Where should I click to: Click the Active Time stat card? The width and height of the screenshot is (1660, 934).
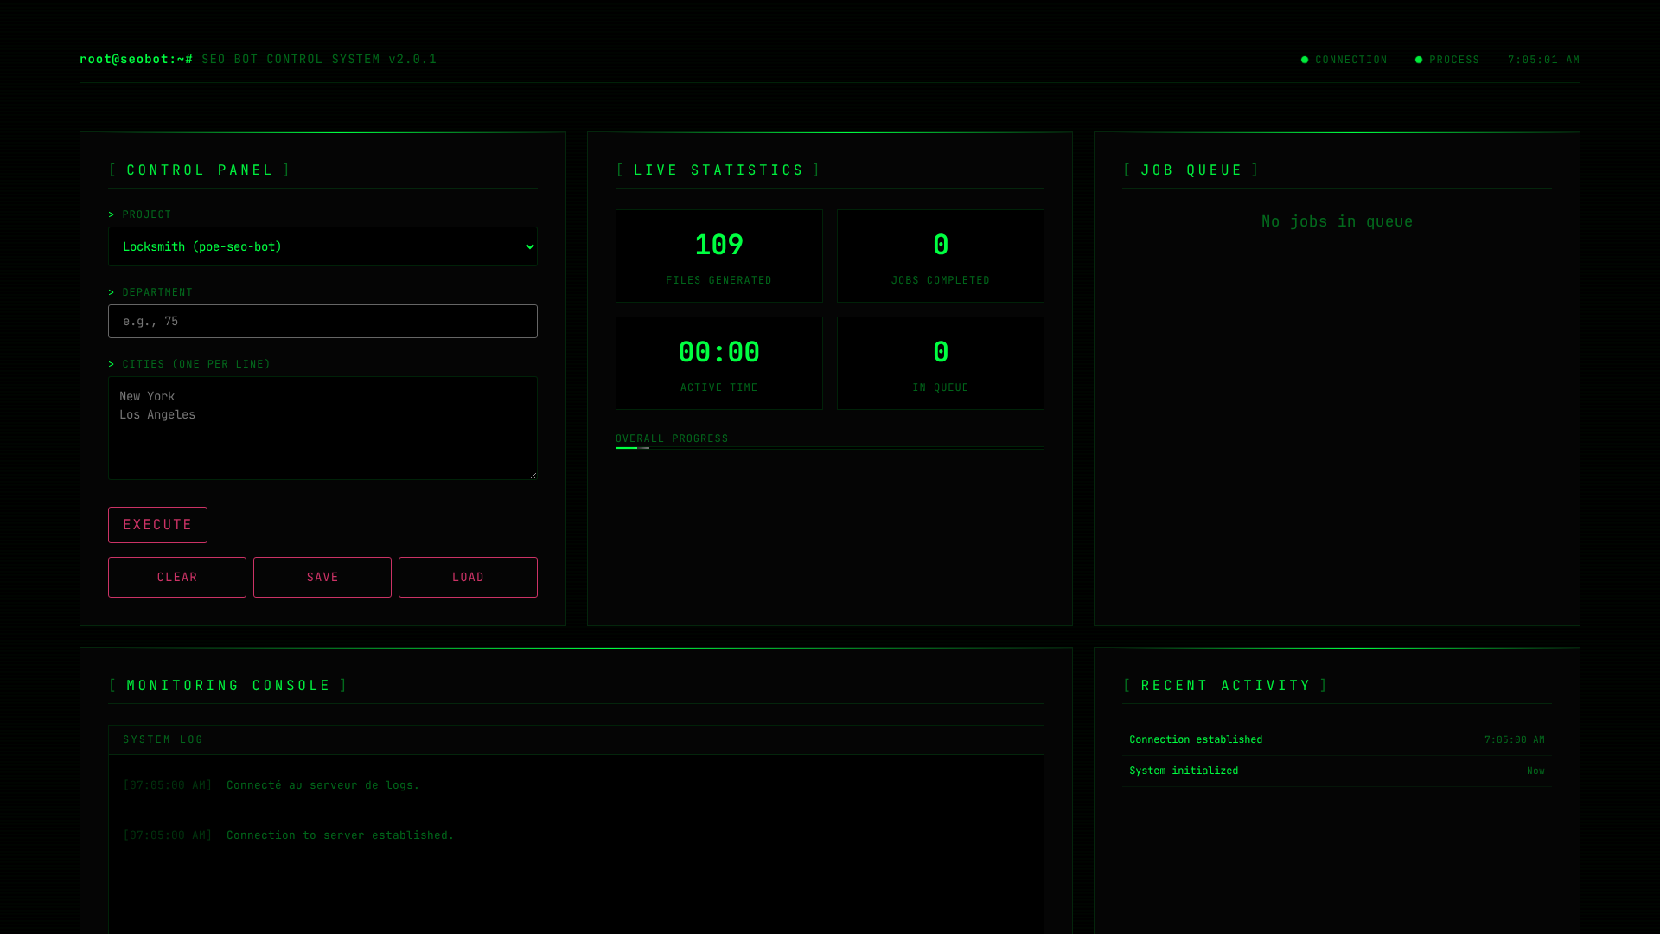point(718,363)
